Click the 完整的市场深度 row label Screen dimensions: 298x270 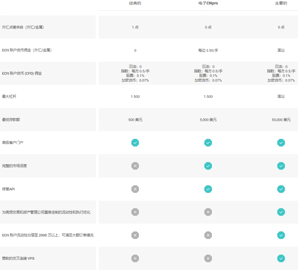(15, 166)
